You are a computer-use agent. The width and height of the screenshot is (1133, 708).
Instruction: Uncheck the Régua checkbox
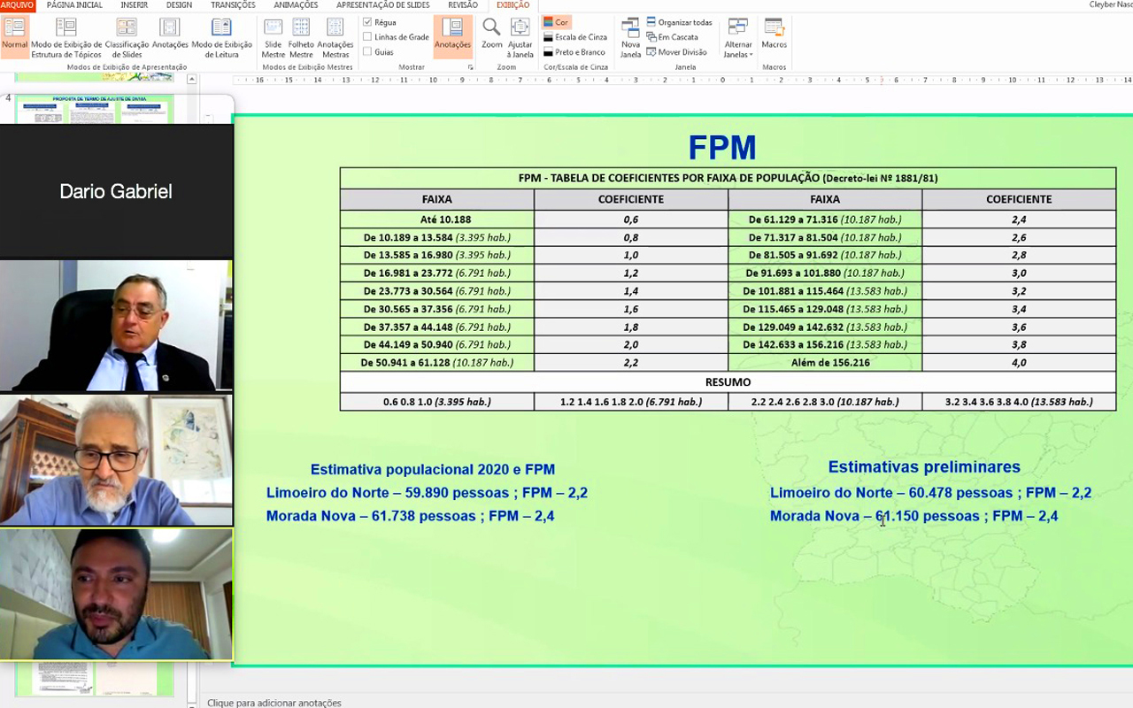coord(367,22)
